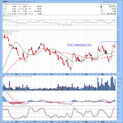Click the Volume legend bar icon
The height and width of the screenshot is (123, 123).
point(3,77)
